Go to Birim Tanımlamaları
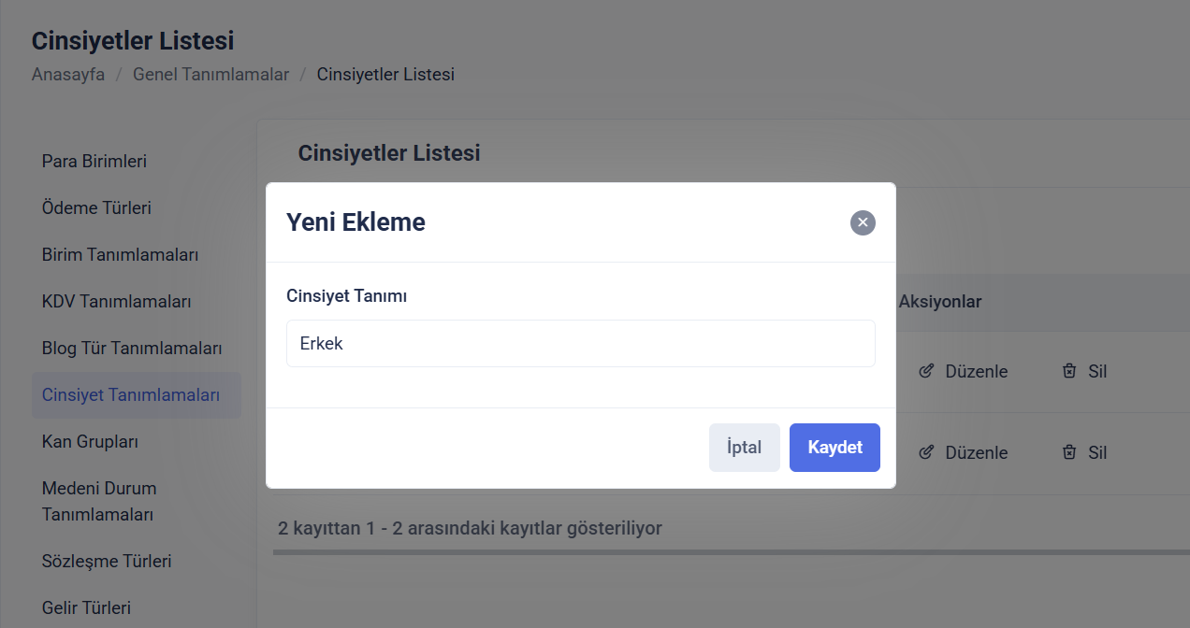The height and width of the screenshot is (628, 1190). (x=120, y=254)
